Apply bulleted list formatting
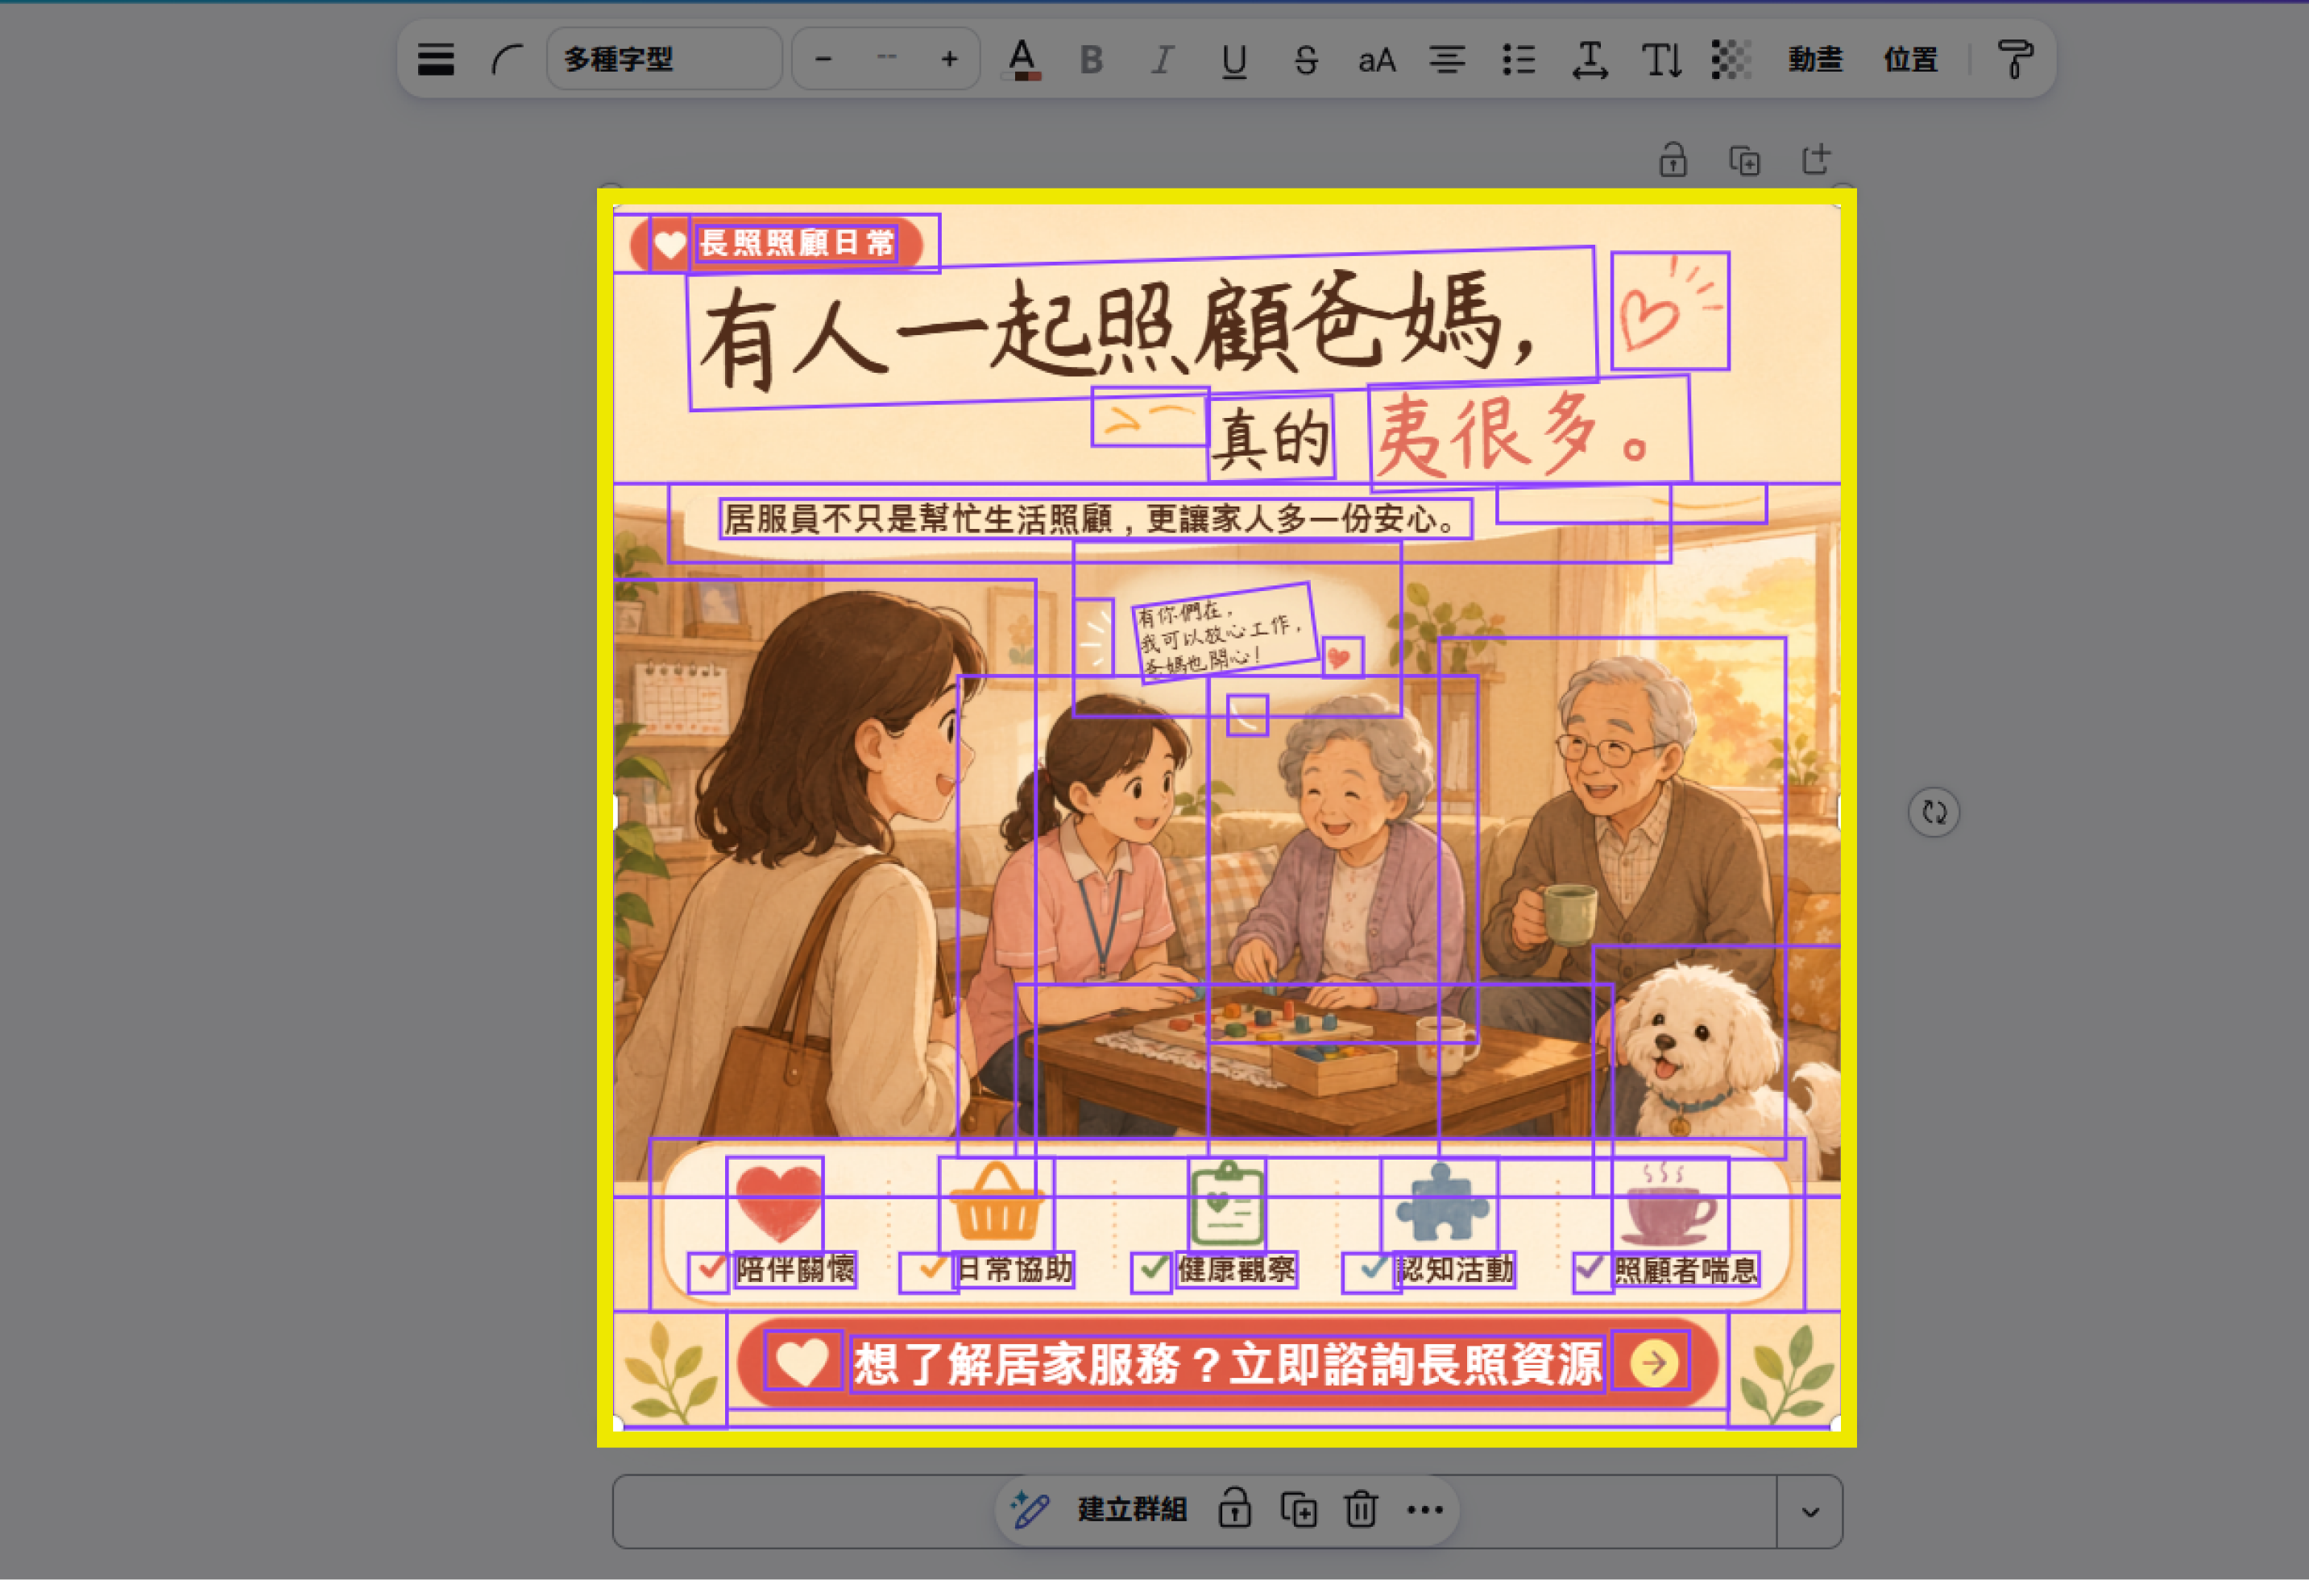 coord(1518,60)
